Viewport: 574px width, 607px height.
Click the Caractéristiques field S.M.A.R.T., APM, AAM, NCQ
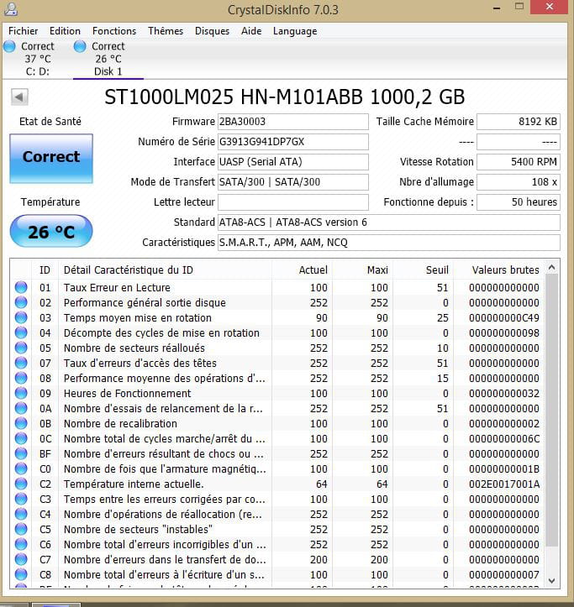389,243
